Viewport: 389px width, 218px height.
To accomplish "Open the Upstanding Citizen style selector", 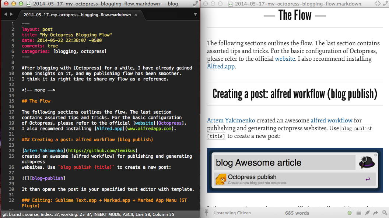I will click(x=232, y=213).
